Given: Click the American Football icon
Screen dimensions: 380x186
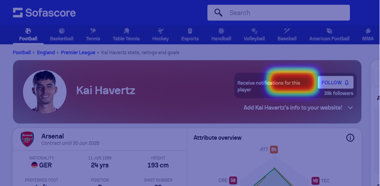Looking at the screenshot, I should click(x=329, y=31).
